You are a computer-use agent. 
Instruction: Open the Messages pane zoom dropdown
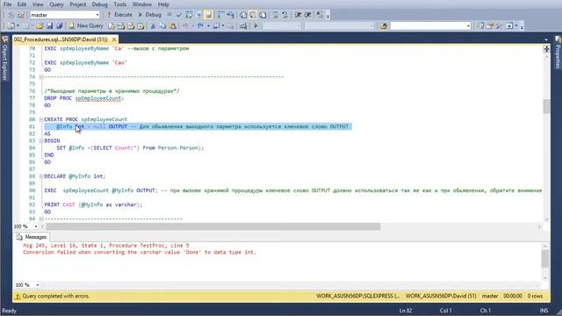tap(38, 284)
